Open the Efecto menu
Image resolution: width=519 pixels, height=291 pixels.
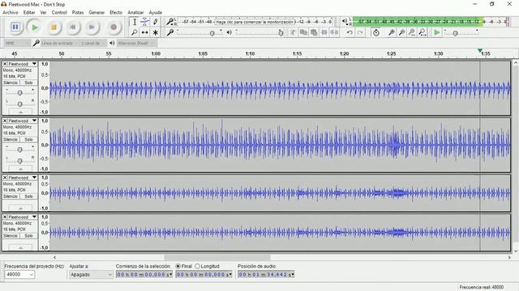116,12
